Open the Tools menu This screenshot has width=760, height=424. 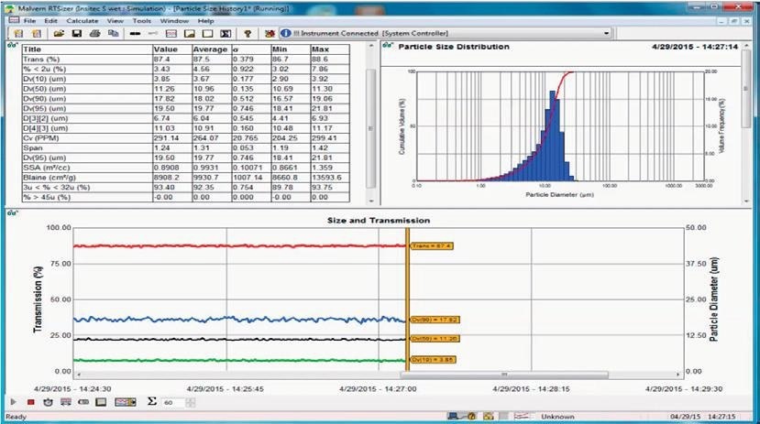click(x=142, y=19)
